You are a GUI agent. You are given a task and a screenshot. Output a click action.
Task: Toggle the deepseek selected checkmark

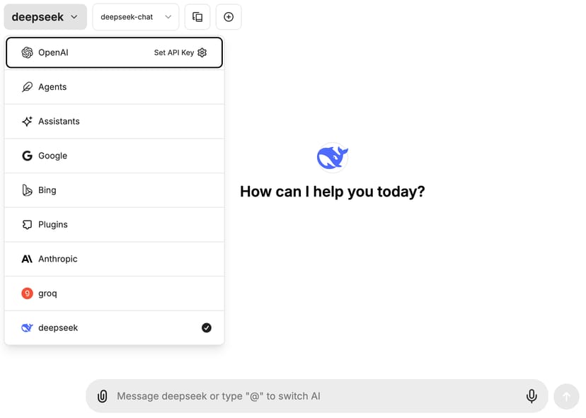point(207,327)
